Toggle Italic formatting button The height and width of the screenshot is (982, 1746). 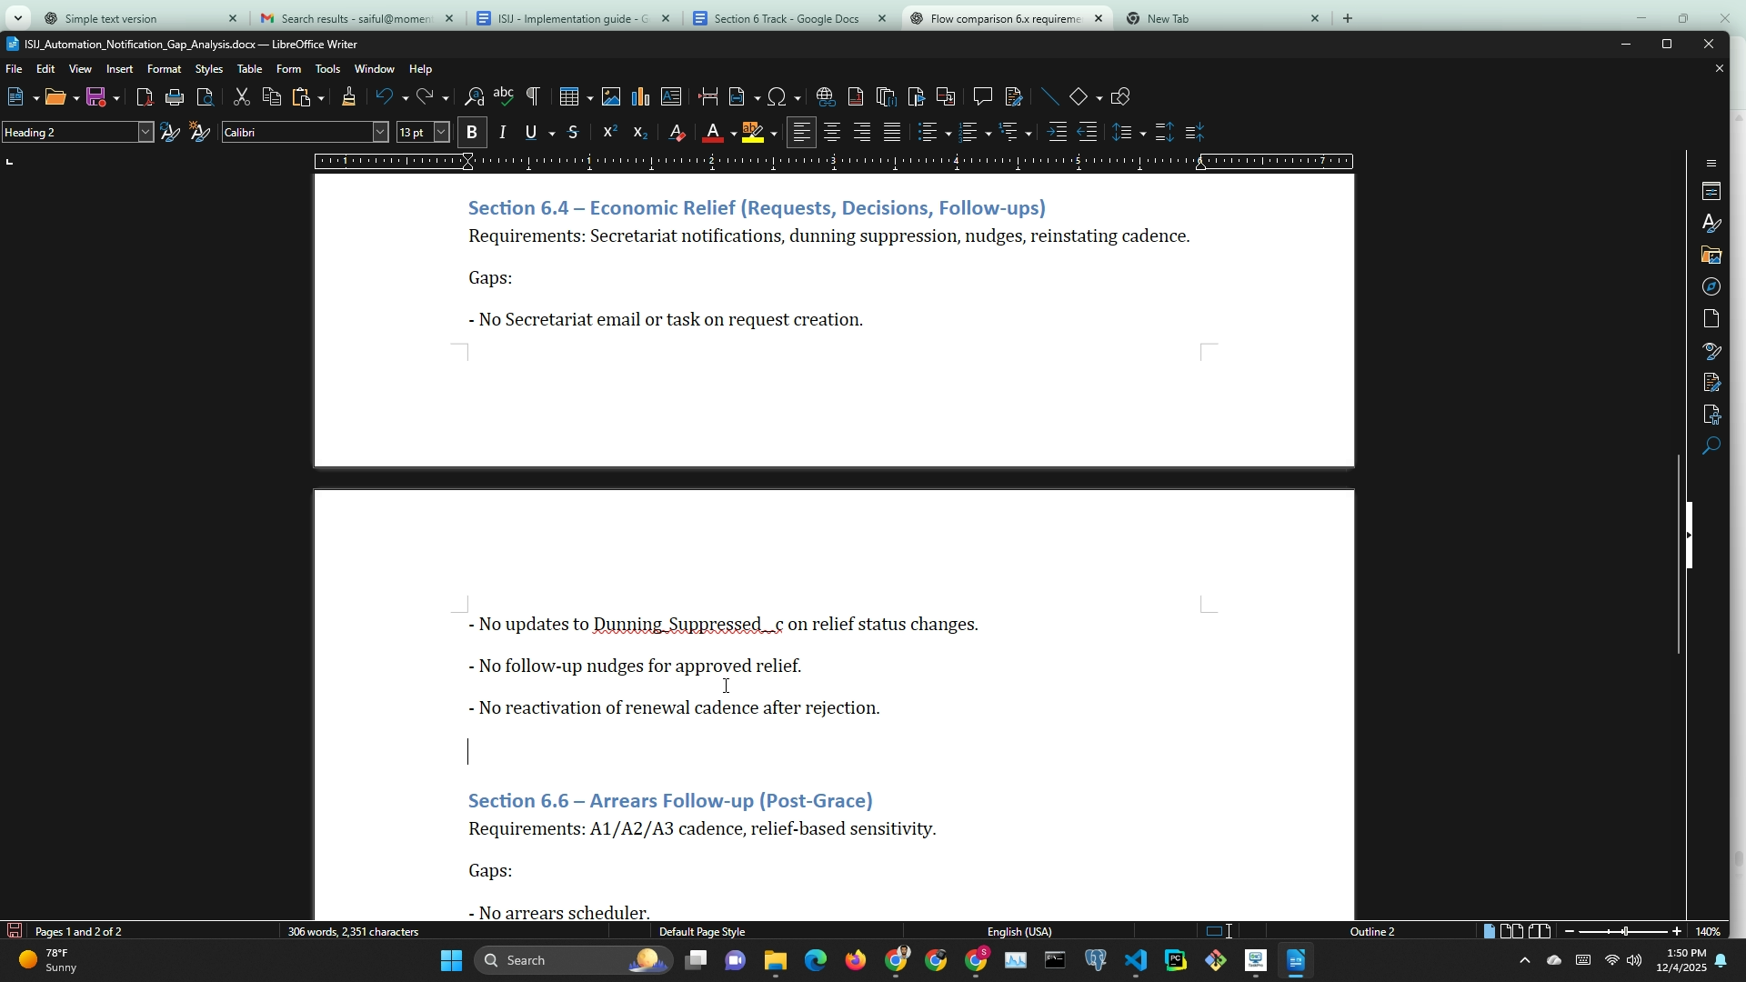(502, 133)
